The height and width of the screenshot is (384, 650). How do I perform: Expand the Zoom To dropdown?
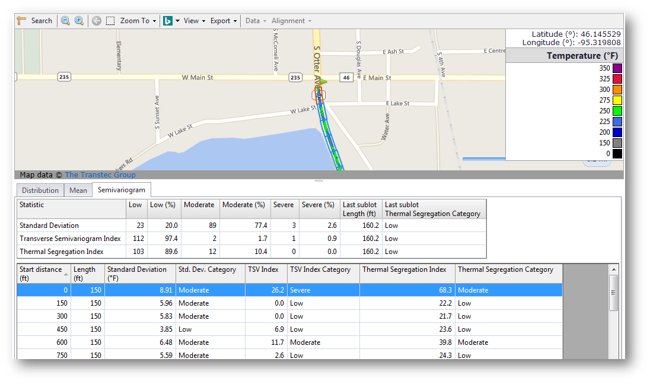(x=138, y=21)
